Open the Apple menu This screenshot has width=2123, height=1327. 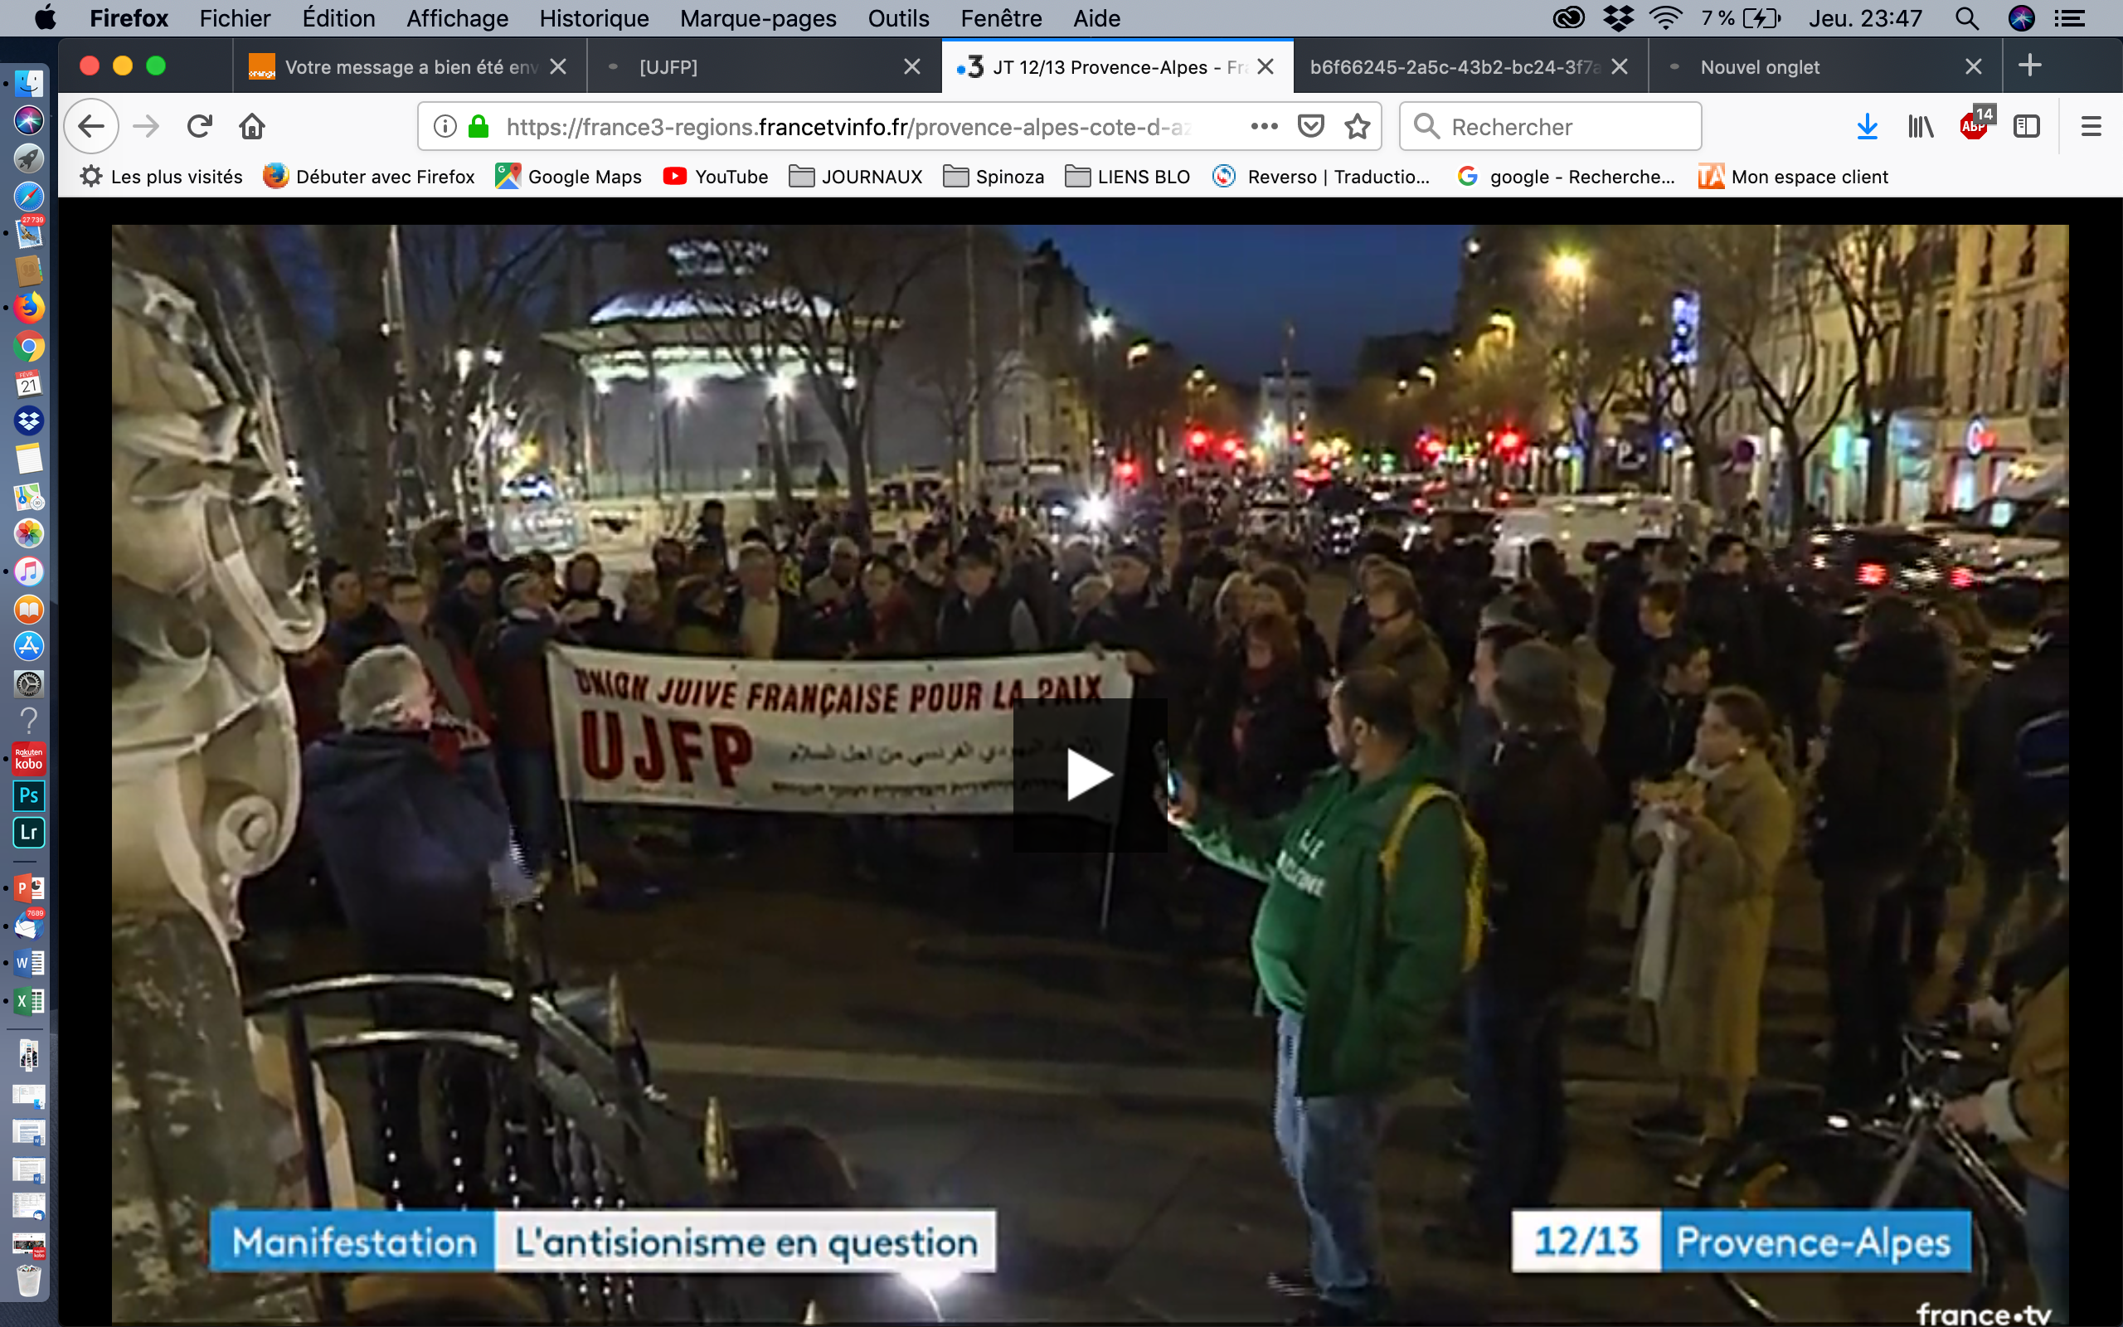pos(45,18)
